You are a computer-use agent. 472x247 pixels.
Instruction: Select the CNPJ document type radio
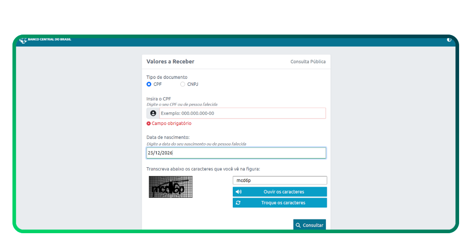click(183, 84)
